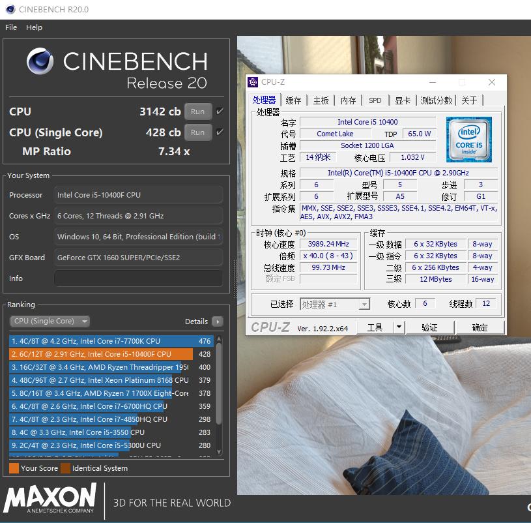Click the Cinebench title bar logo icon

coord(10,10)
